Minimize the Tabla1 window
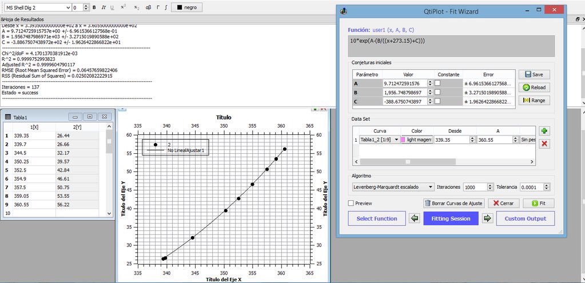 (75, 117)
